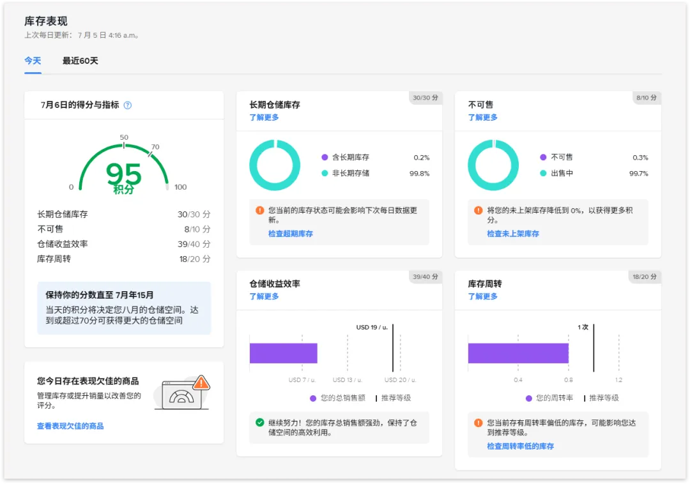The width and height of the screenshot is (690, 484).
Task: Click the 18/20 分 badge on 库存周转 card
Action: 644,276
